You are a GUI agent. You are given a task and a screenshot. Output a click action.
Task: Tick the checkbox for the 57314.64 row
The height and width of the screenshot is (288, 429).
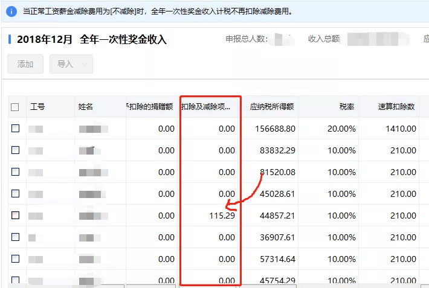pyautogui.click(x=15, y=259)
